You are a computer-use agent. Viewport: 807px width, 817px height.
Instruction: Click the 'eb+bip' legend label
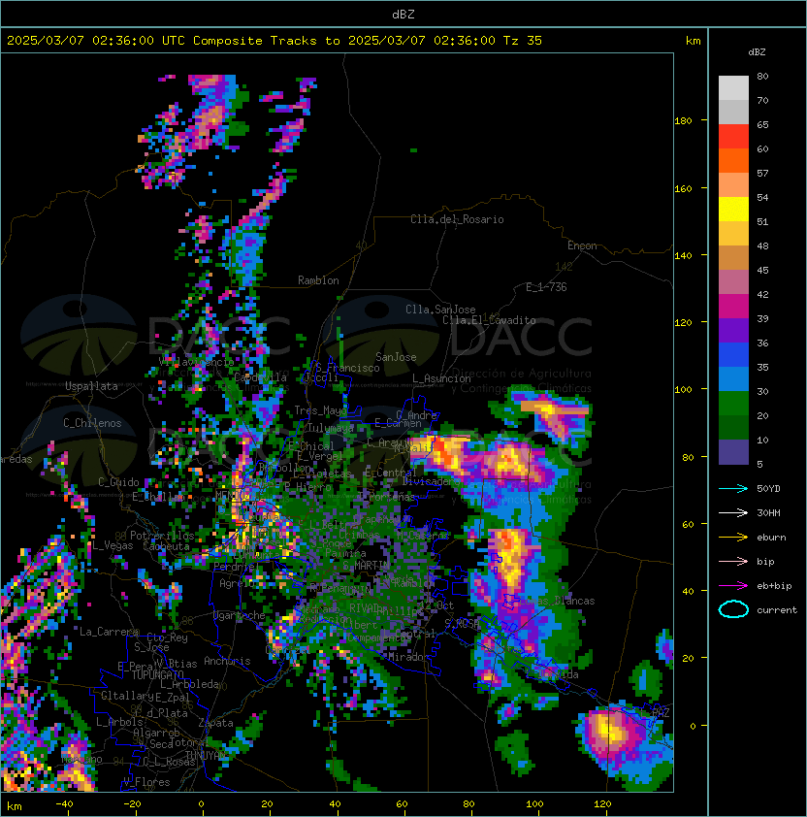774,586
